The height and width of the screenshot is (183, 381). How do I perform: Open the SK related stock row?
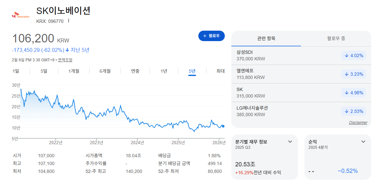coord(301,93)
